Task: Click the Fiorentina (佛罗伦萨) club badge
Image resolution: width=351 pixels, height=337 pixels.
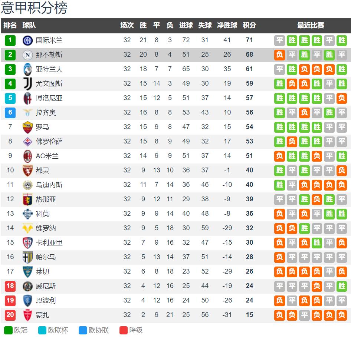Action: pyautogui.click(x=28, y=142)
